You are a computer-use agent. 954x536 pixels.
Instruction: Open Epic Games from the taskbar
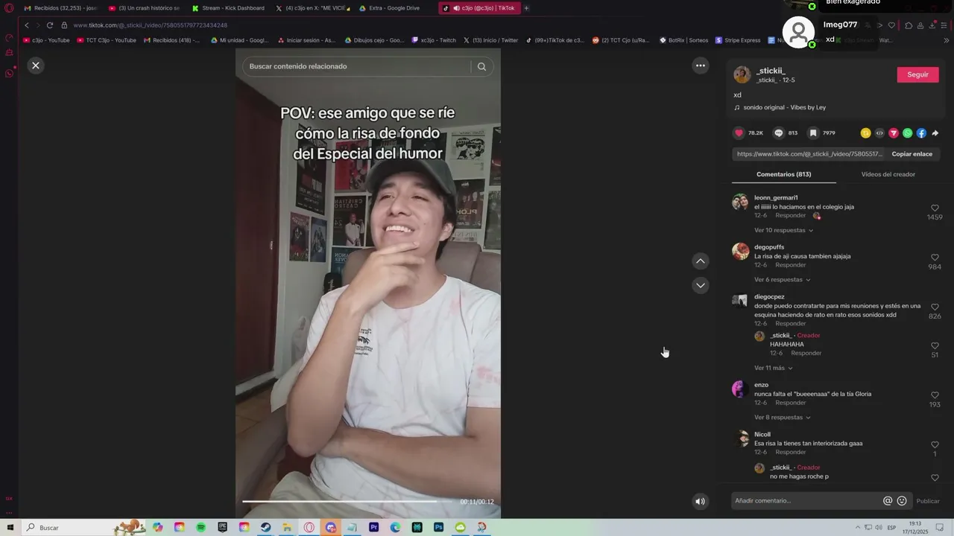click(222, 527)
